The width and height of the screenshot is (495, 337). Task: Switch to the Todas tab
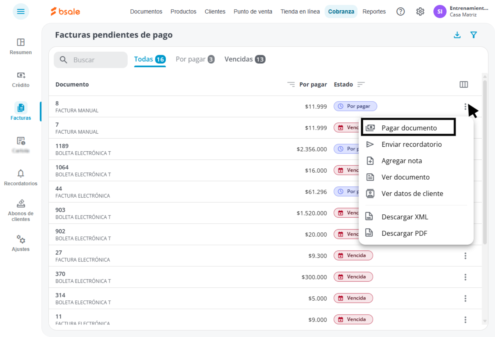(150, 59)
